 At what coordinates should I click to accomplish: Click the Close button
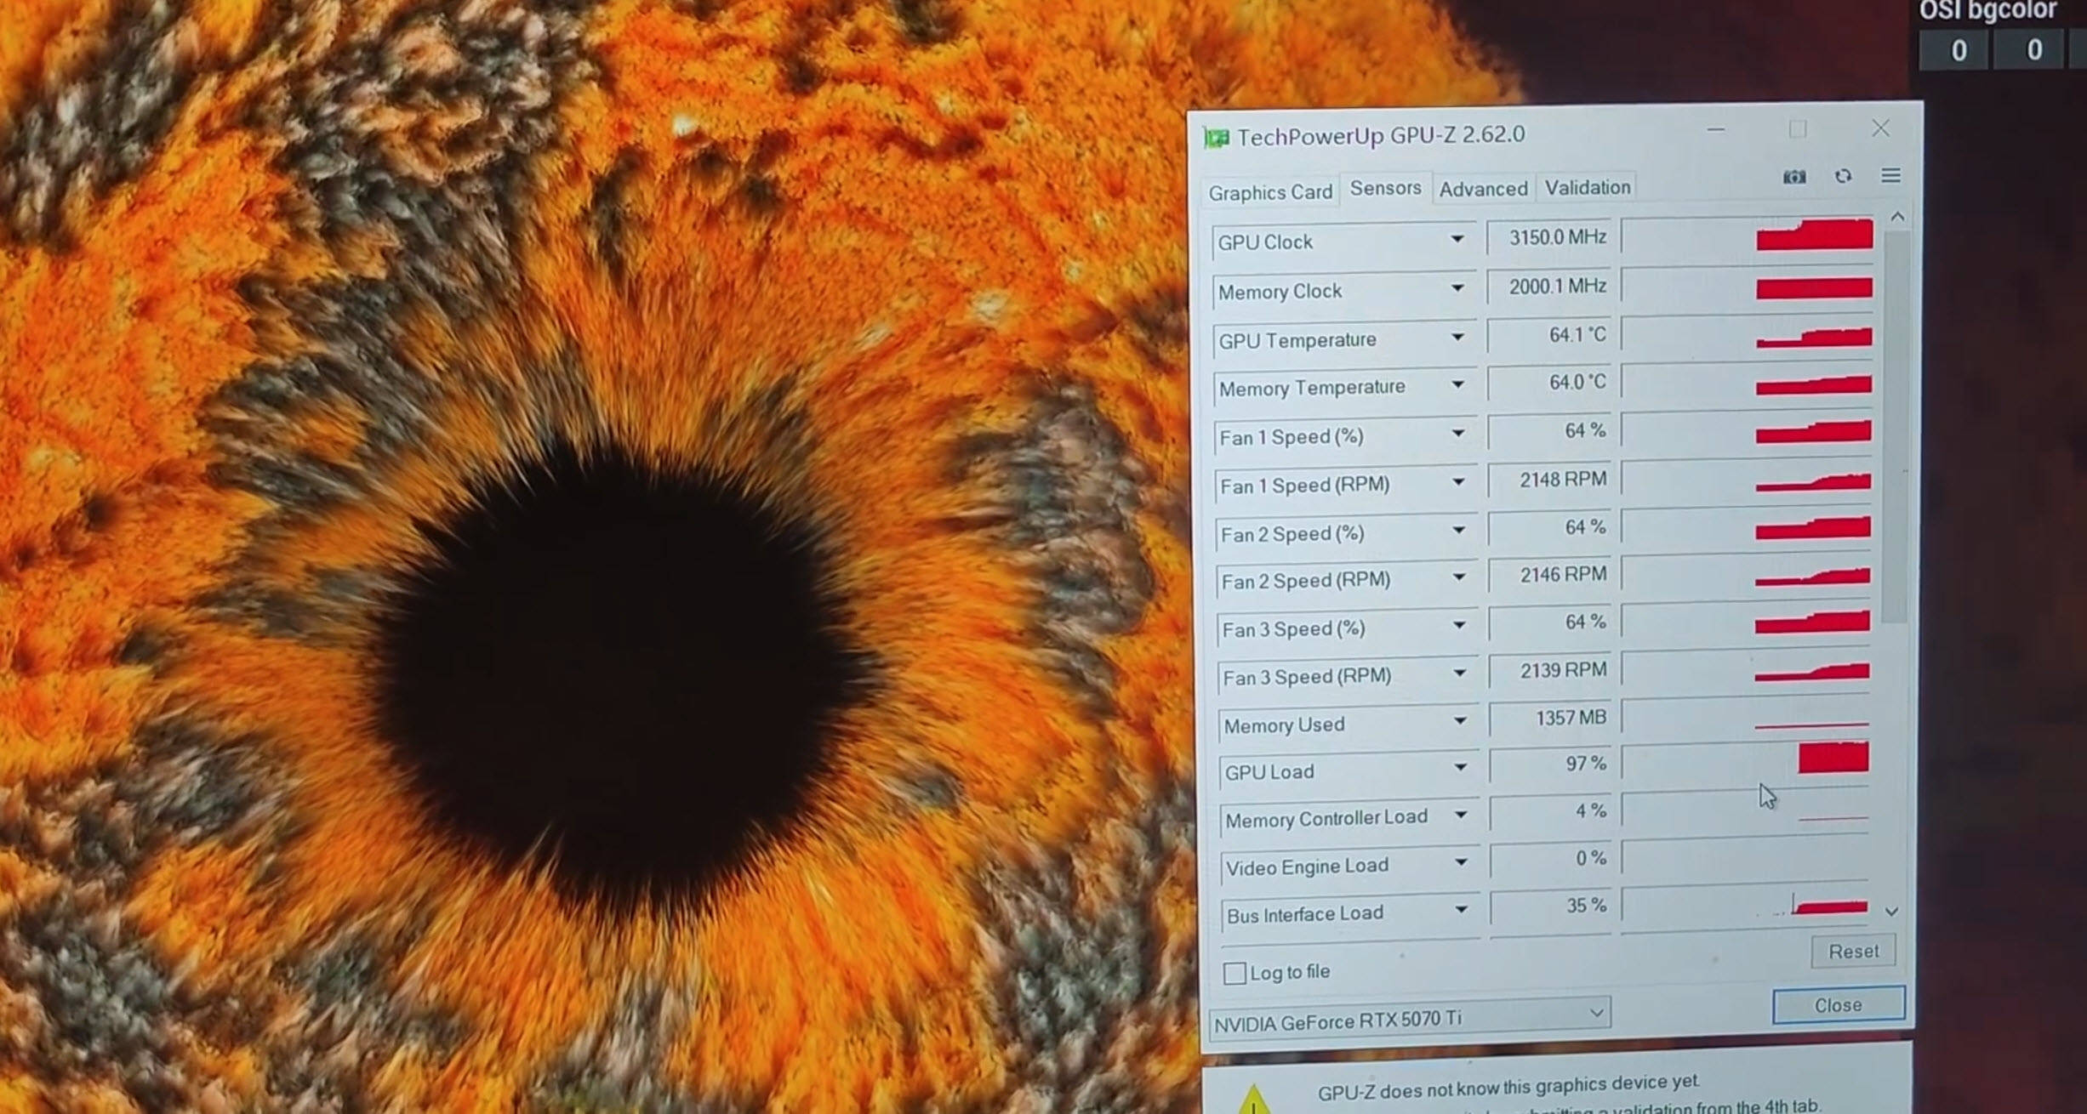click(1838, 1005)
